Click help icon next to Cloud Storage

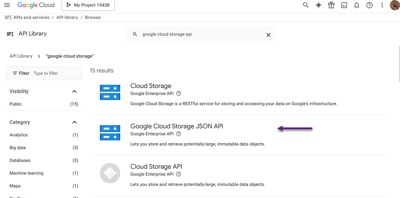pos(179,94)
